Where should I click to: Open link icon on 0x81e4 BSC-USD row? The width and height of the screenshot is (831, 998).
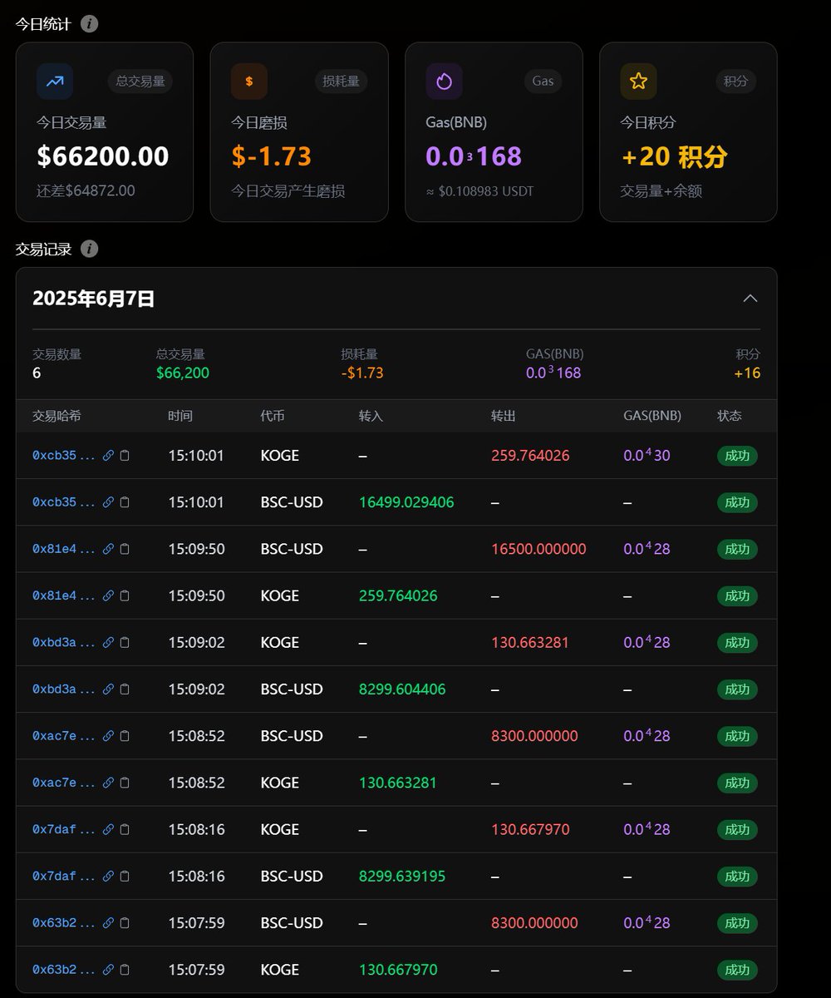click(108, 549)
